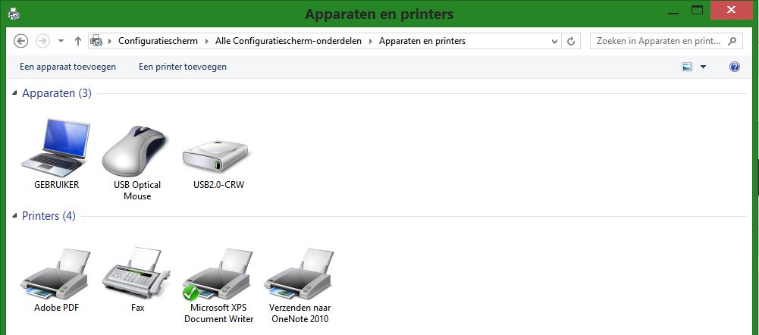
Task: Select the Adobe PDF printer icon
Action: (x=56, y=274)
